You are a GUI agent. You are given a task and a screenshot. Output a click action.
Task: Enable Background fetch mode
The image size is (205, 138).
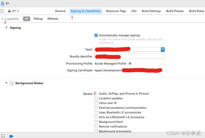(96, 122)
